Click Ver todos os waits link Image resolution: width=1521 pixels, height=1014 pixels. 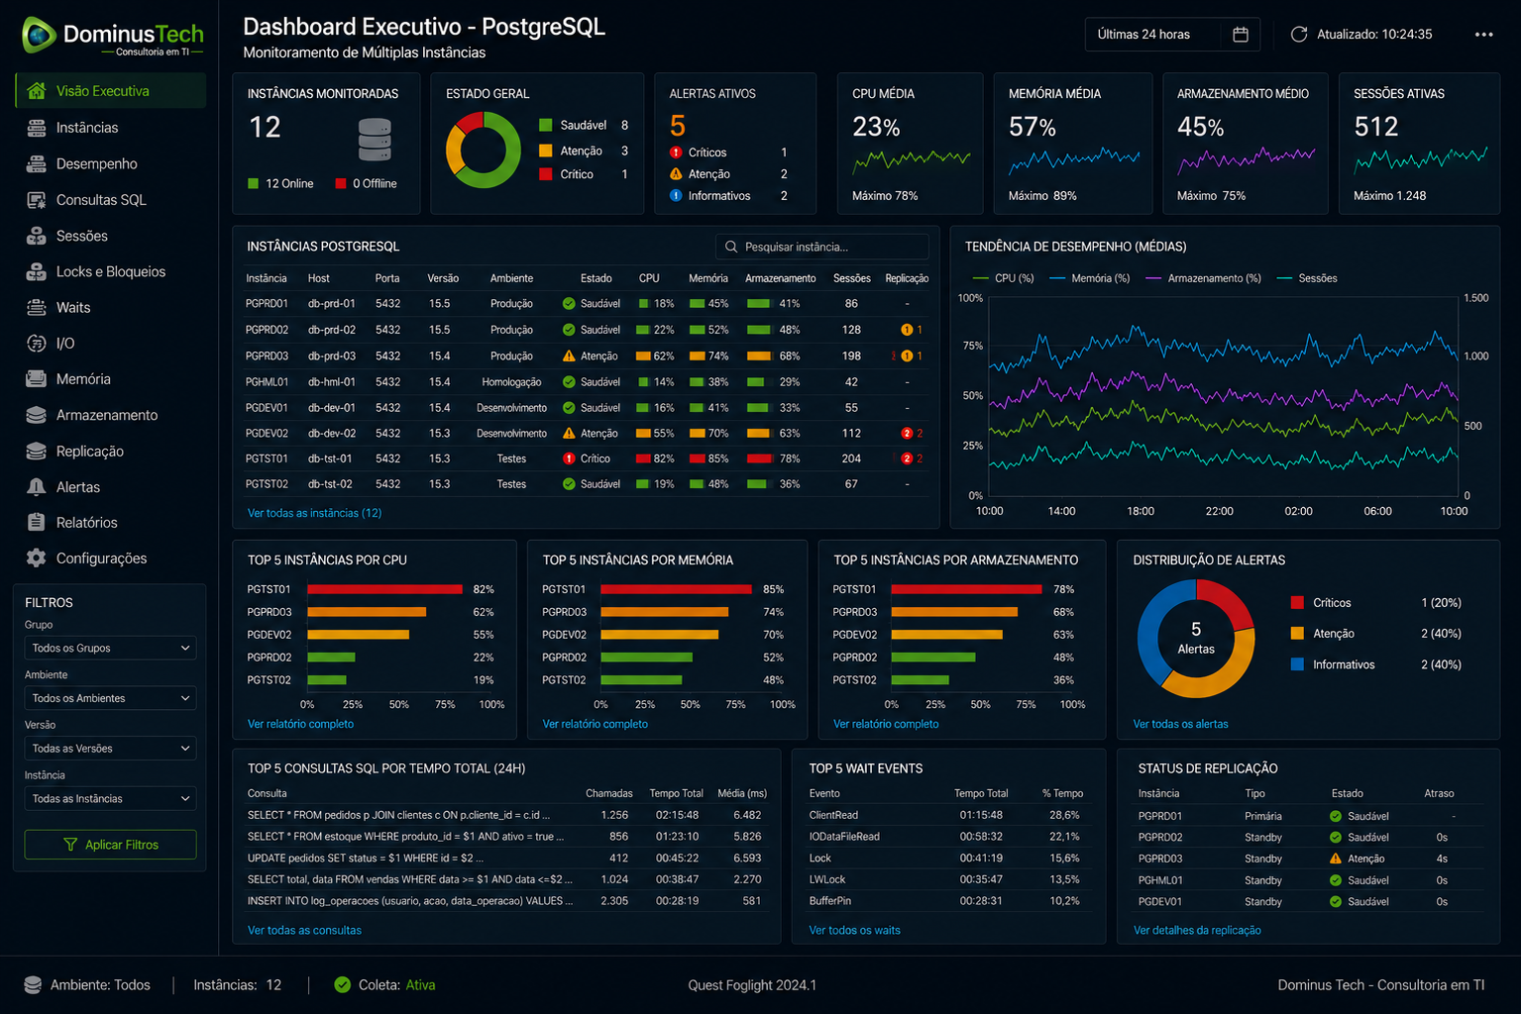(x=854, y=930)
